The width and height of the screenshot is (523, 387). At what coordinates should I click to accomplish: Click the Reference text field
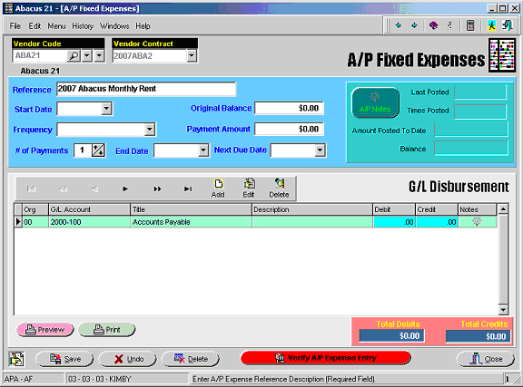pyautogui.click(x=146, y=89)
